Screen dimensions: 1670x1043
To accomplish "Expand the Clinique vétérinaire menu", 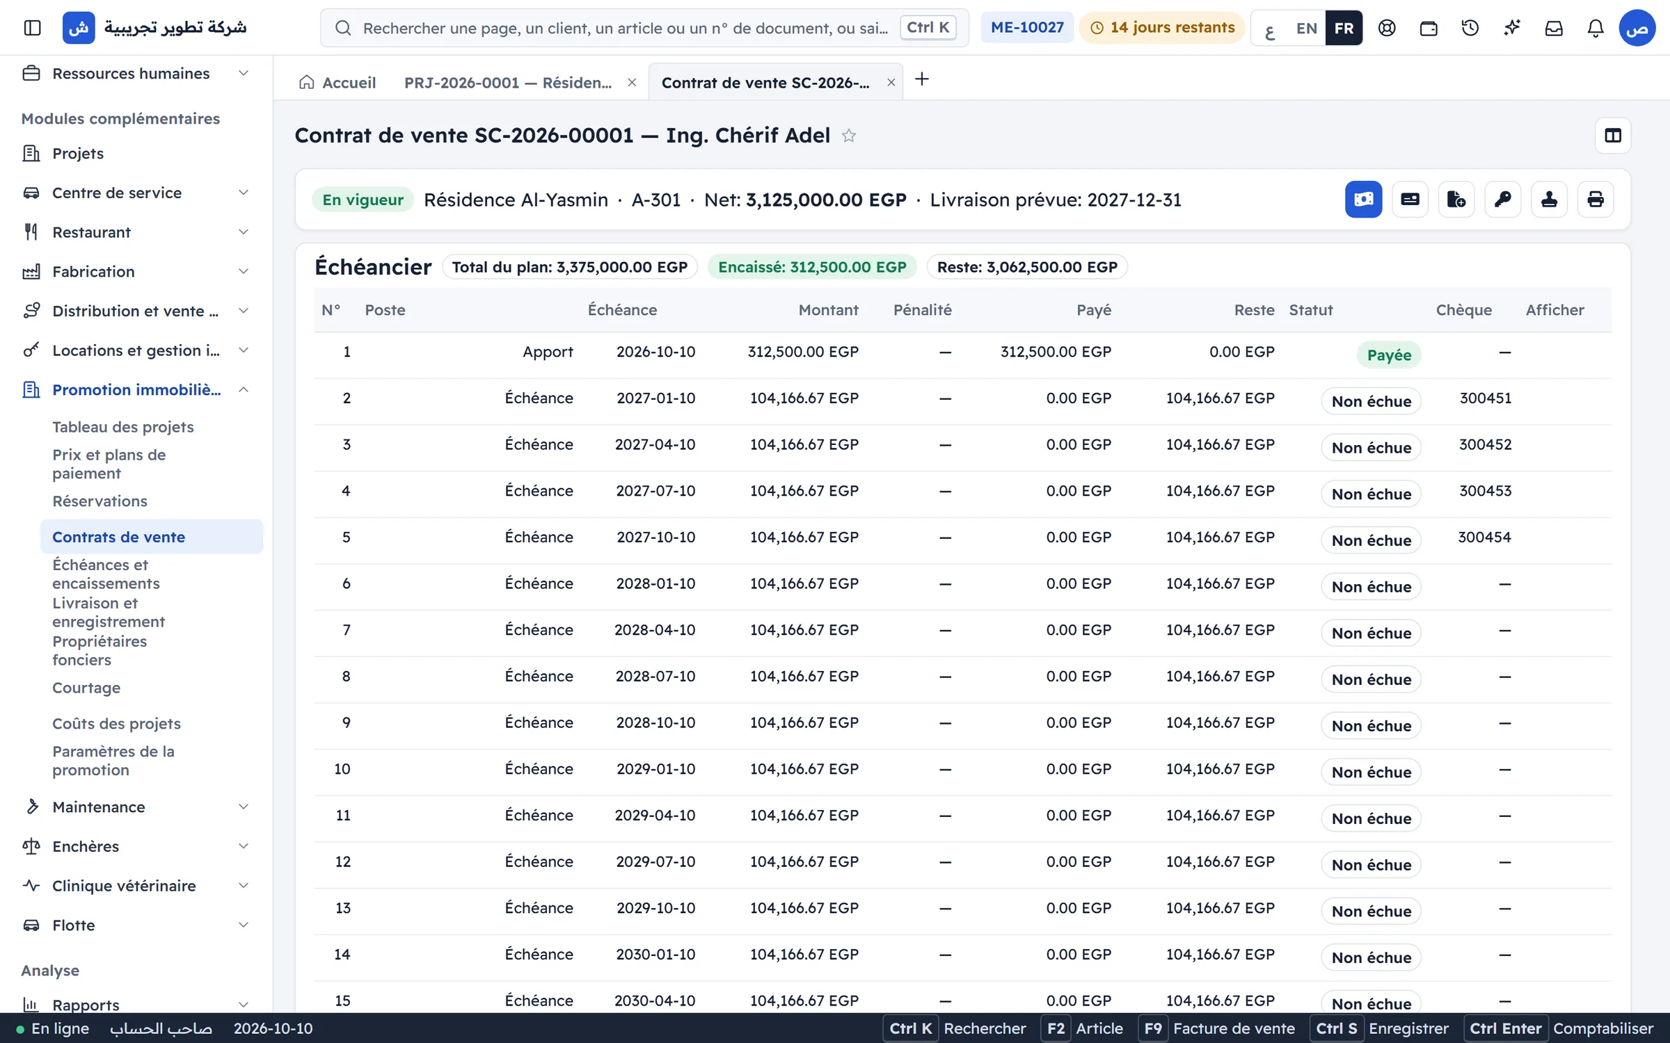I will coord(136,885).
